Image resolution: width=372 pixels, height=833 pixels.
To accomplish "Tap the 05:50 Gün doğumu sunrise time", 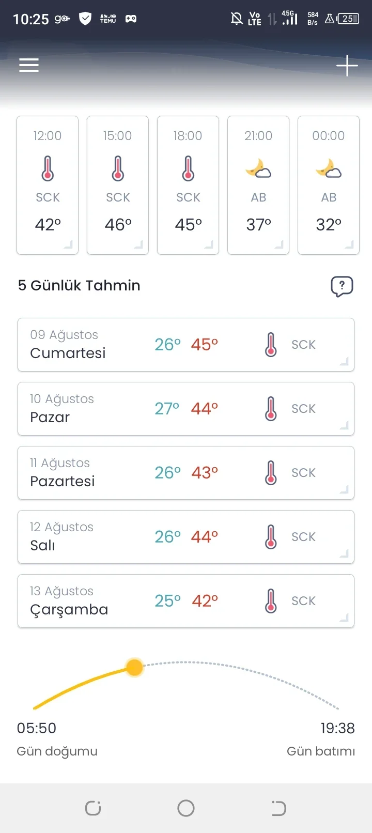I will pos(37,728).
